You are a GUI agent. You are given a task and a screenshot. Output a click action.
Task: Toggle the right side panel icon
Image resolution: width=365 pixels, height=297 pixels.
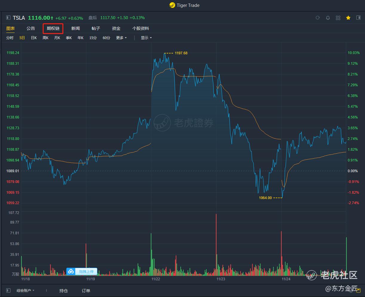click(x=358, y=18)
